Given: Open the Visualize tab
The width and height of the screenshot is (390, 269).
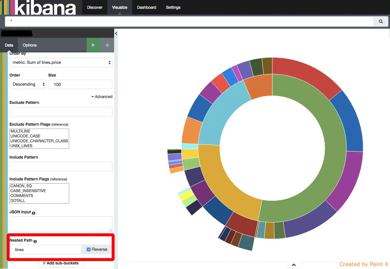Looking at the screenshot, I should tap(120, 7).
